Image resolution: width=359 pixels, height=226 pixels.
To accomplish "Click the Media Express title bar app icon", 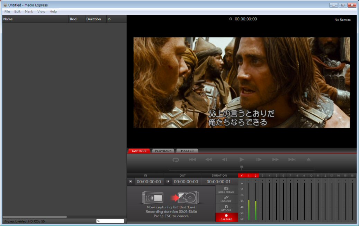I will tap(5, 5).
